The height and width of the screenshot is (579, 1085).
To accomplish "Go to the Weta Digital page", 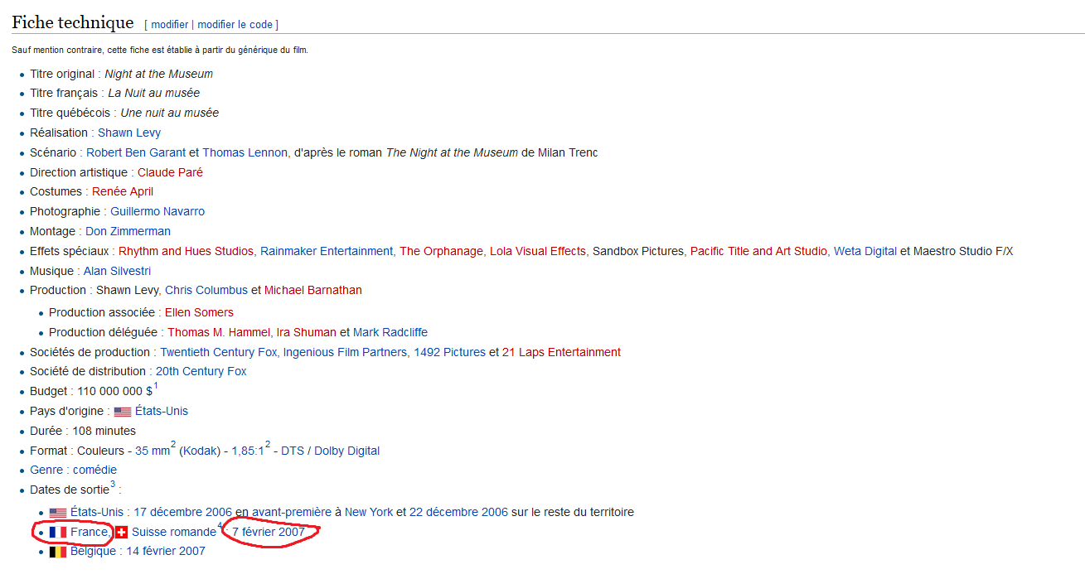I will 865,251.
